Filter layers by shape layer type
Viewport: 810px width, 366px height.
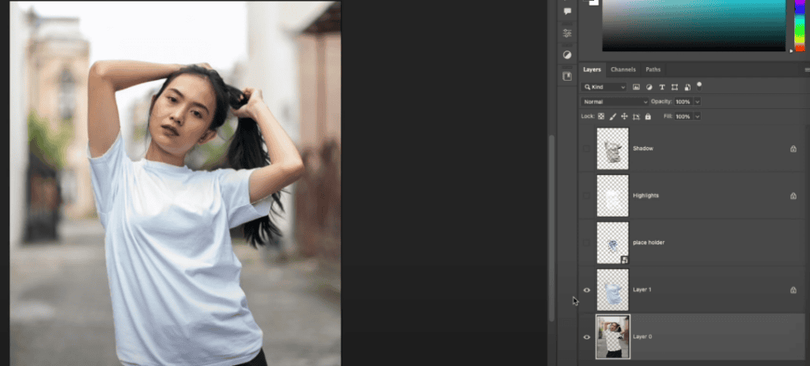pyautogui.click(x=674, y=86)
